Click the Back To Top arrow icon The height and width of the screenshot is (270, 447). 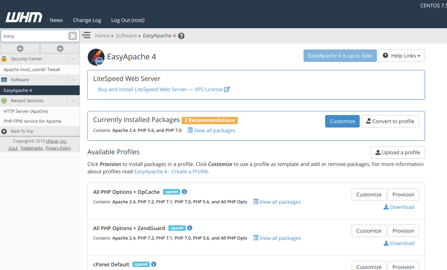click(4, 131)
